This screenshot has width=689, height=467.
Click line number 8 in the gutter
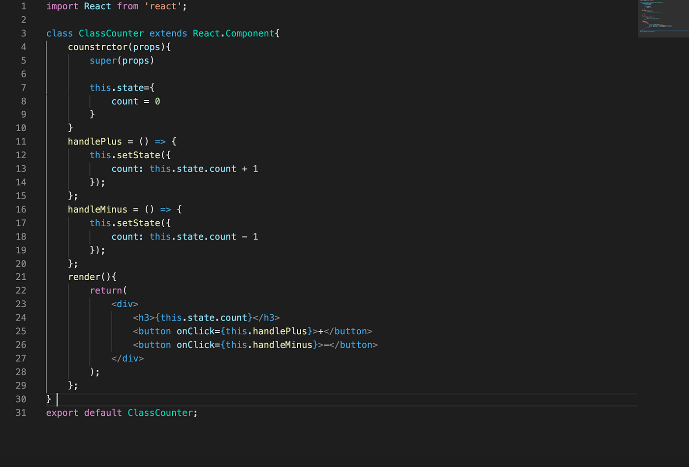pyautogui.click(x=23, y=101)
